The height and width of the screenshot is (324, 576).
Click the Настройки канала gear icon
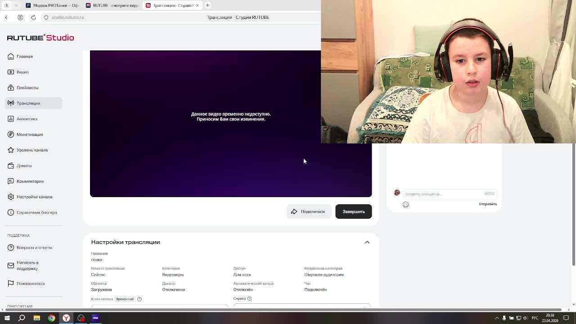click(11, 197)
